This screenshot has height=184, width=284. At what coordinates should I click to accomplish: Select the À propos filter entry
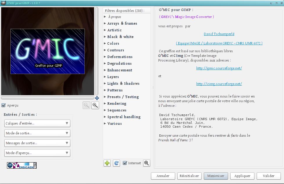[114, 17]
